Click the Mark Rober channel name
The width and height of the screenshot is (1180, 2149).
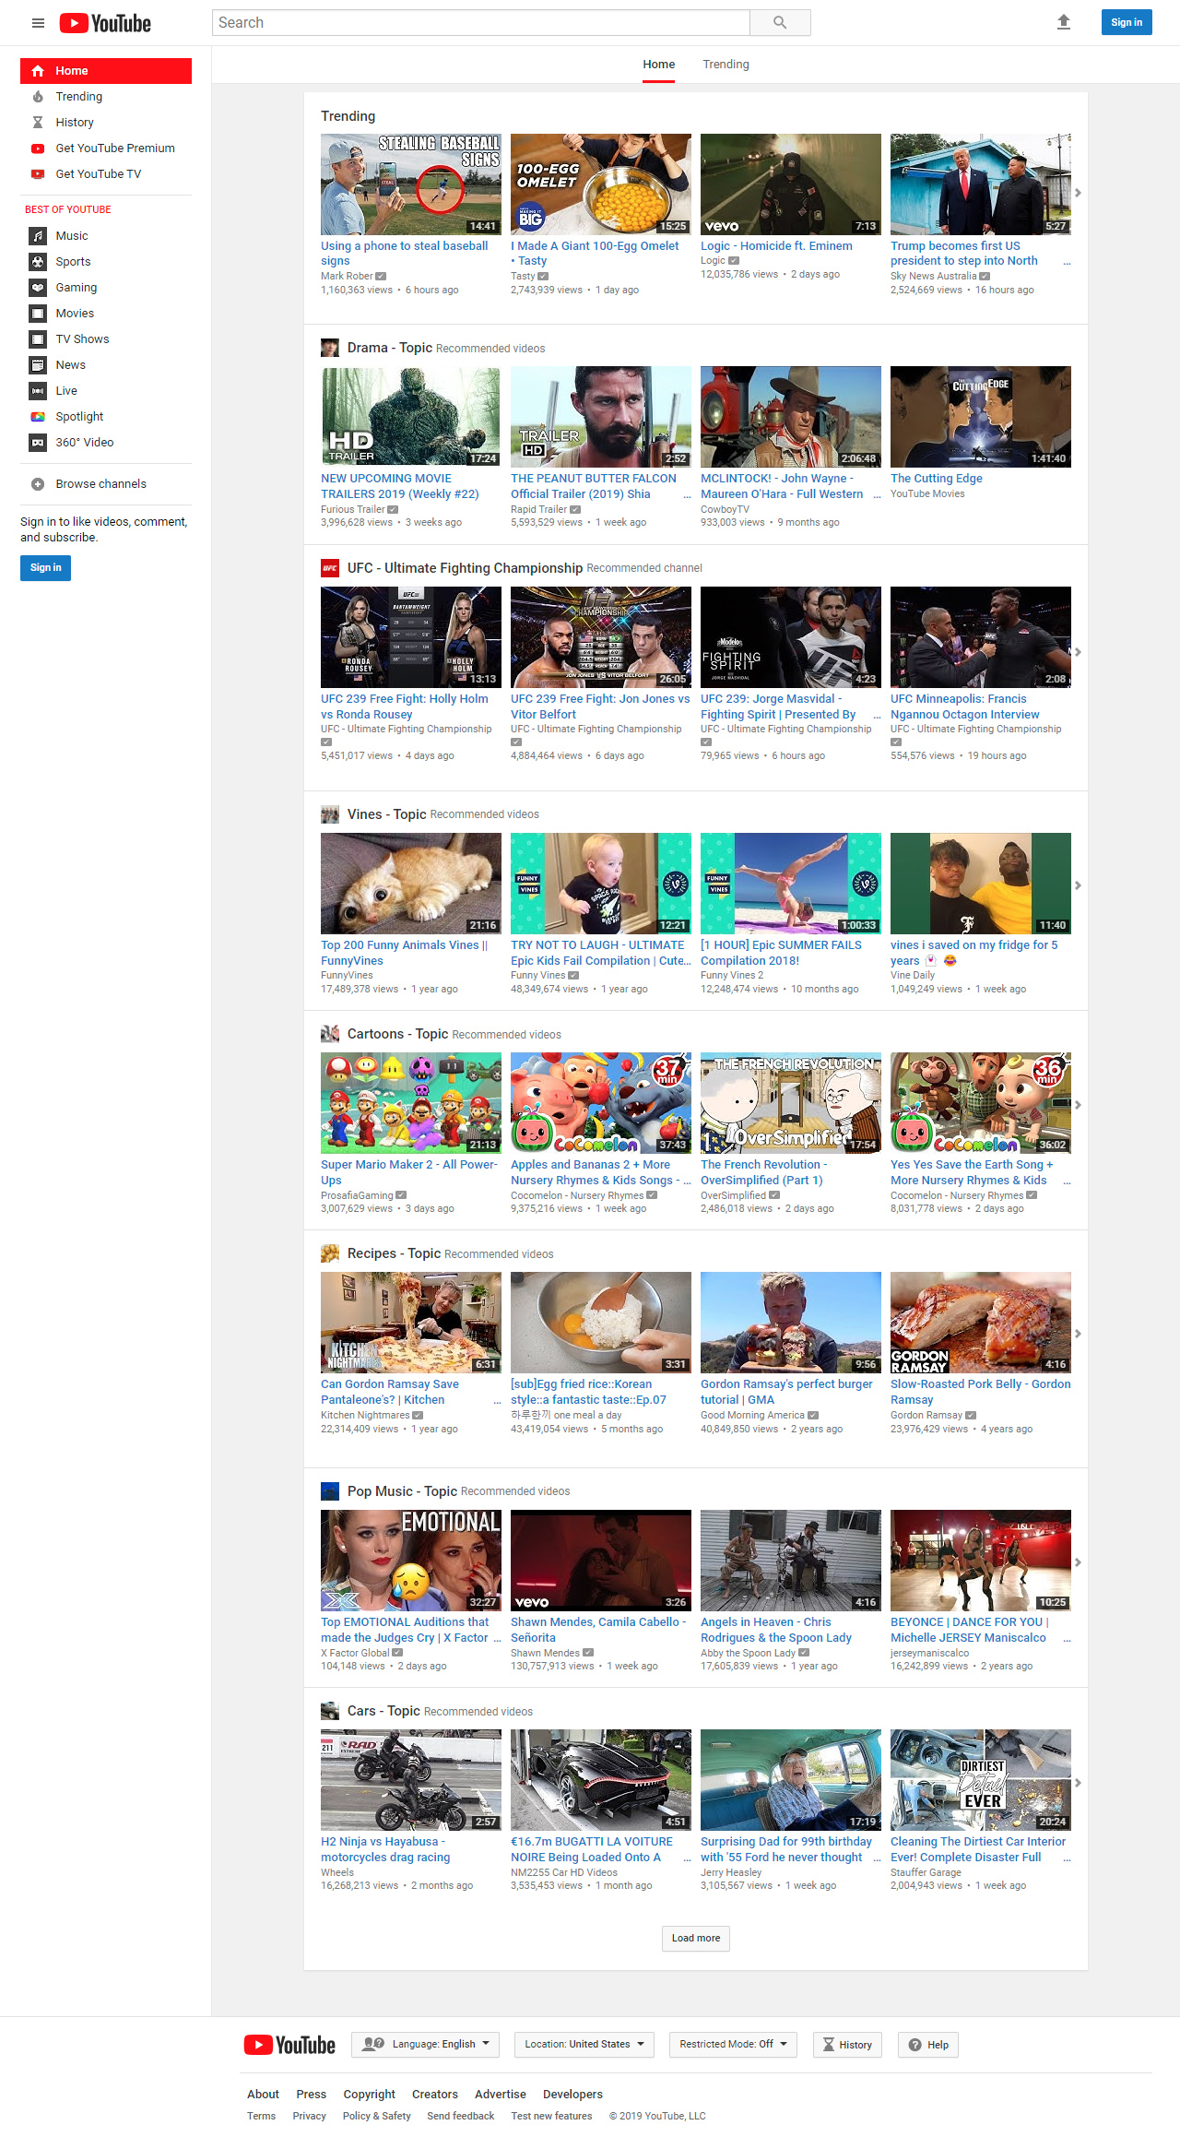pyautogui.click(x=347, y=276)
